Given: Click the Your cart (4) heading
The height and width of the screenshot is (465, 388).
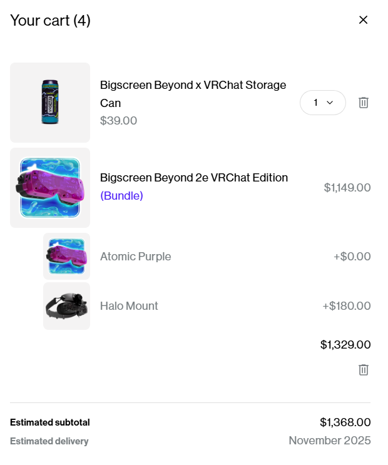Looking at the screenshot, I should pos(51,21).
